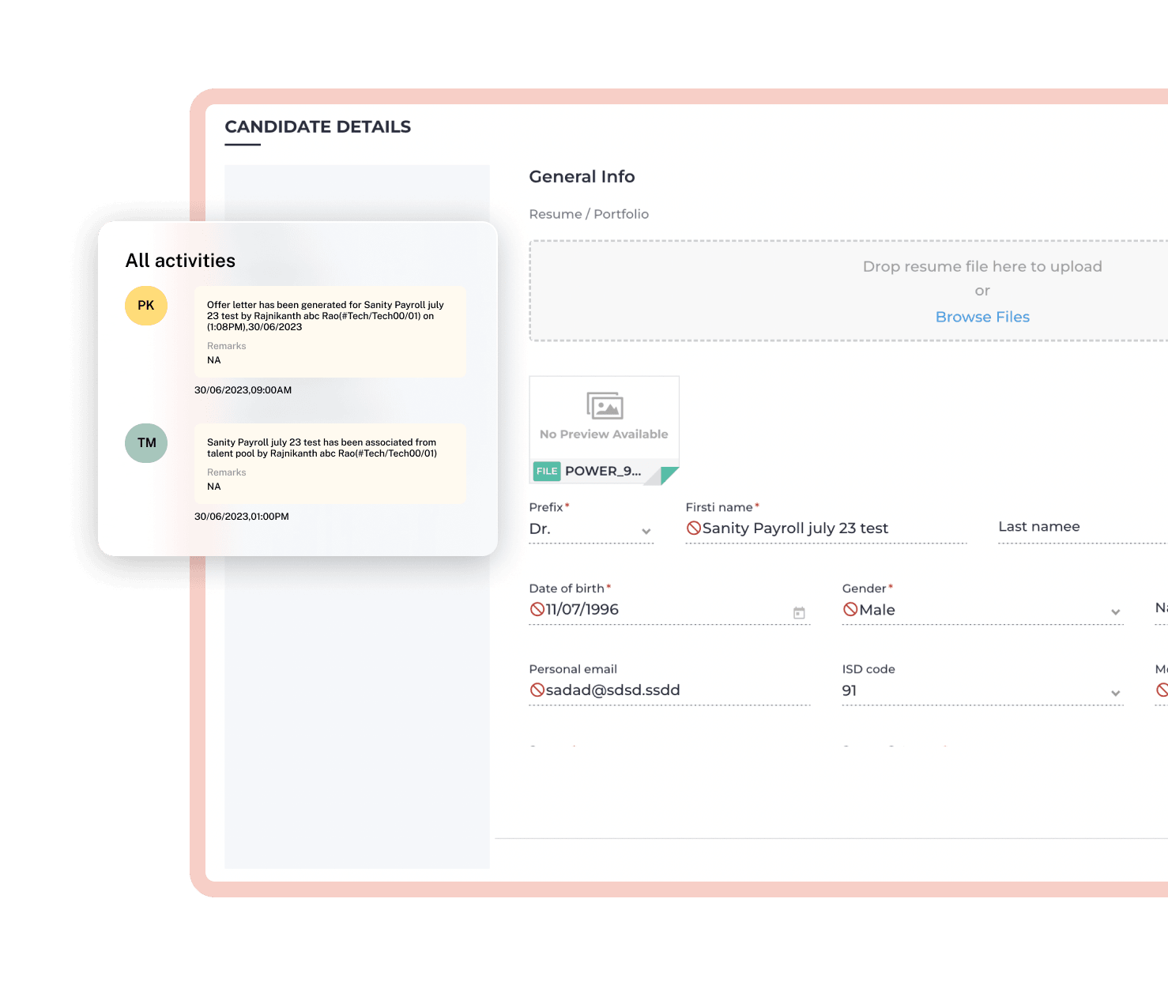Click the restricted icon beside Male
Viewport: 1168px width, 989px height.
(850, 609)
